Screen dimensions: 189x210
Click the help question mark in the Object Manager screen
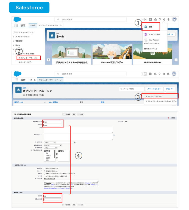pyautogui.click(x=160, y=74)
